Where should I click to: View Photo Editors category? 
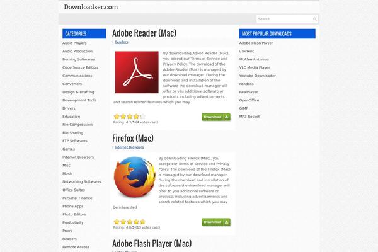tap(74, 214)
